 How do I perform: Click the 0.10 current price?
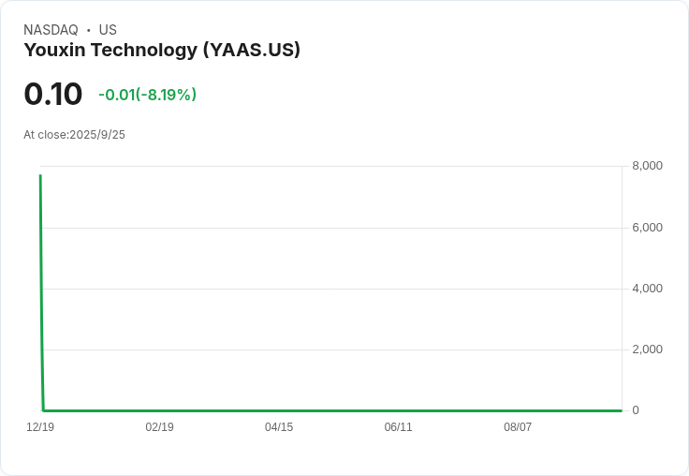(x=53, y=94)
